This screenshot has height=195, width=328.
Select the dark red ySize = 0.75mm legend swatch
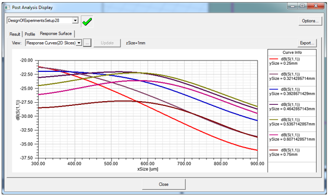pos(274,150)
